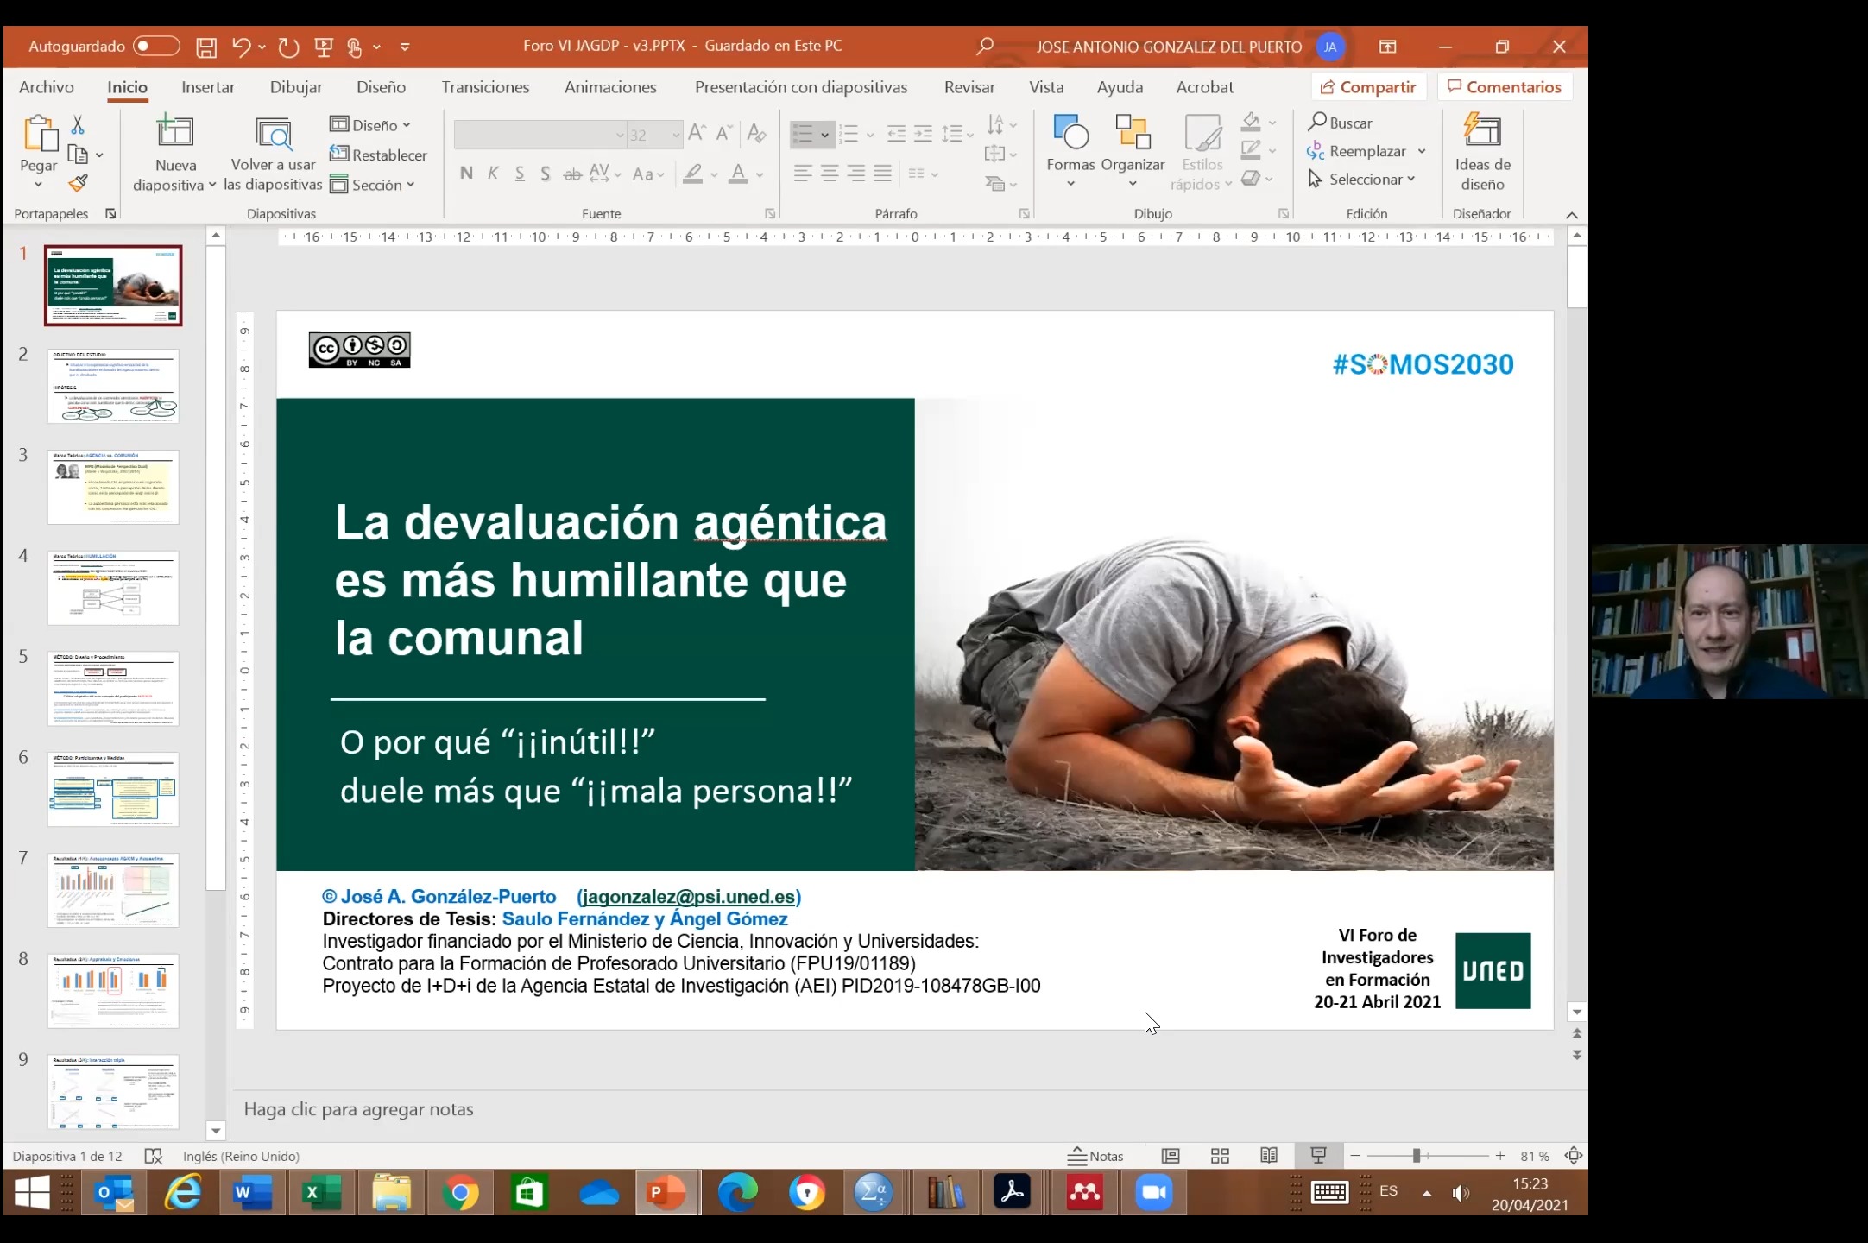Open Zoom from Windows taskbar

click(x=1153, y=1193)
